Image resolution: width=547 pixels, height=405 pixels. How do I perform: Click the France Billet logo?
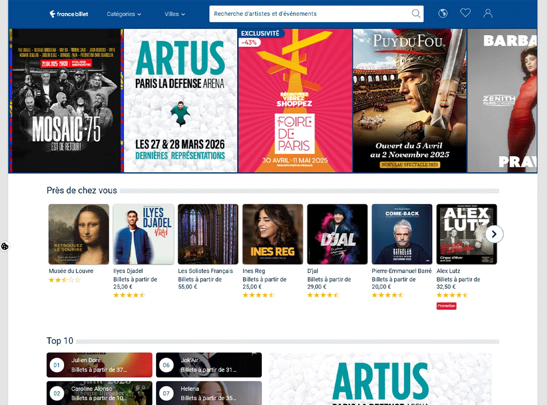tap(68, 14)
